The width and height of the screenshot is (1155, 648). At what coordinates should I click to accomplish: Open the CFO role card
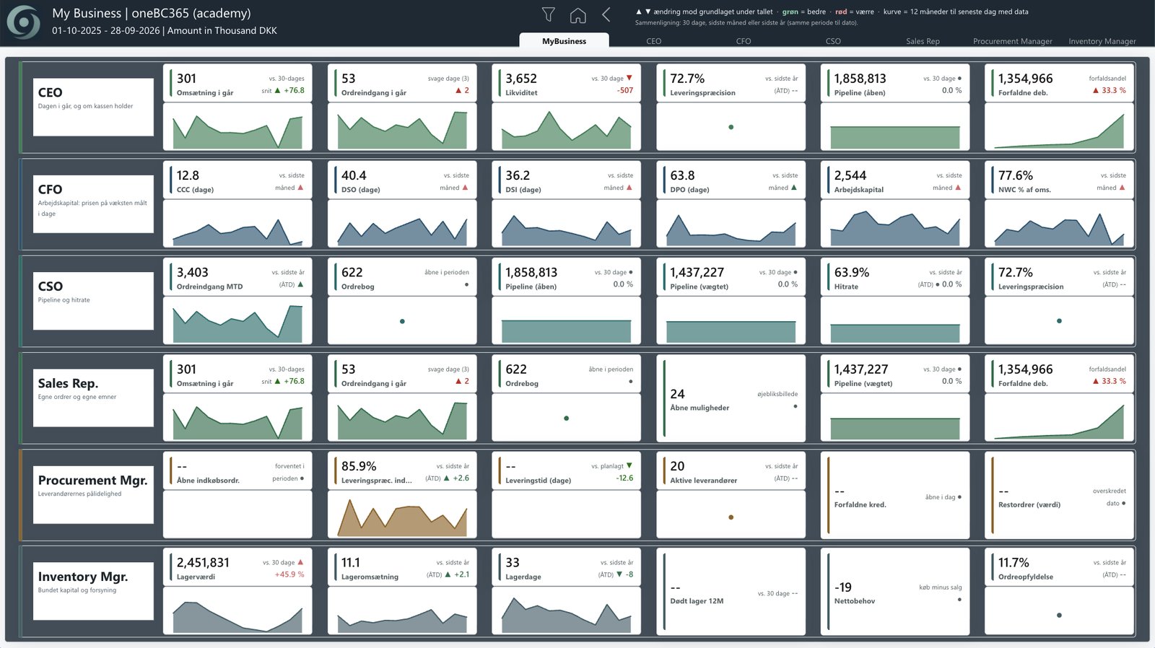93,203
